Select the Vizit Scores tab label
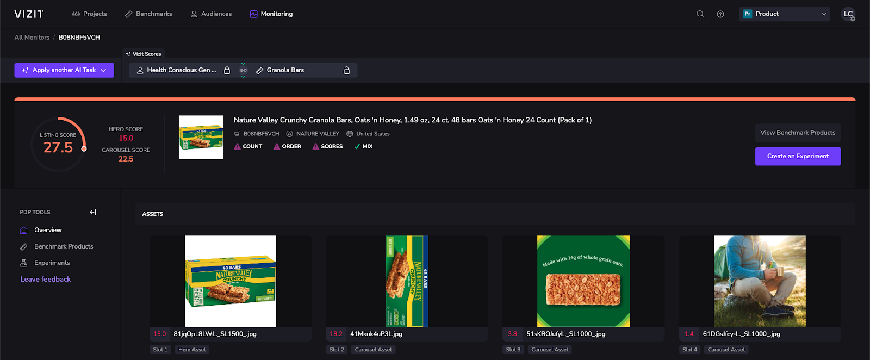870x360 pixels. point(144,54)
